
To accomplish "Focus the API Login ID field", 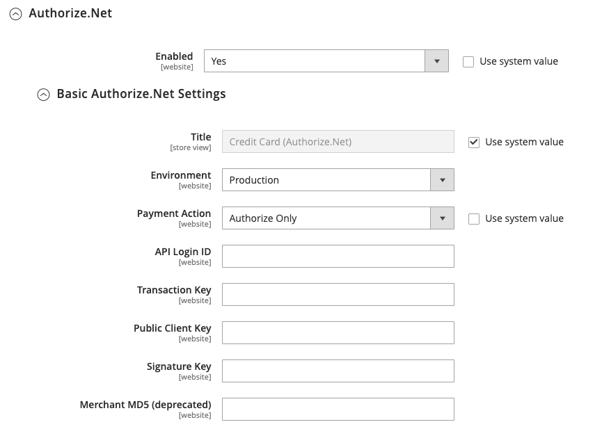I will [338, 257].
